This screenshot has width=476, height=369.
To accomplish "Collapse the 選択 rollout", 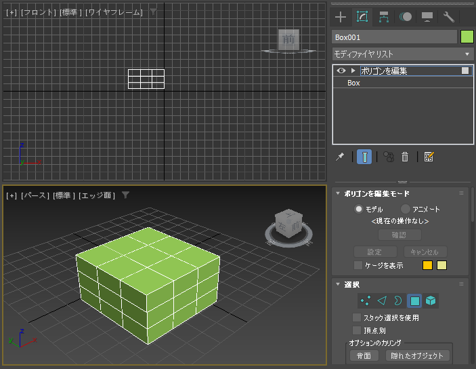I will click(x=338, y=284).
